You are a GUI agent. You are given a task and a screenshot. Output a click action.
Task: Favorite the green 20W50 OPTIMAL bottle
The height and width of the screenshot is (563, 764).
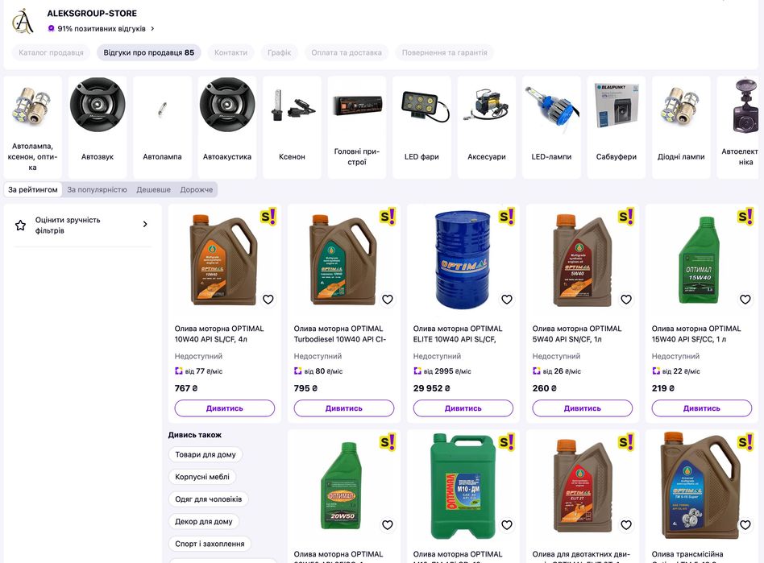(x=388, y=525)
